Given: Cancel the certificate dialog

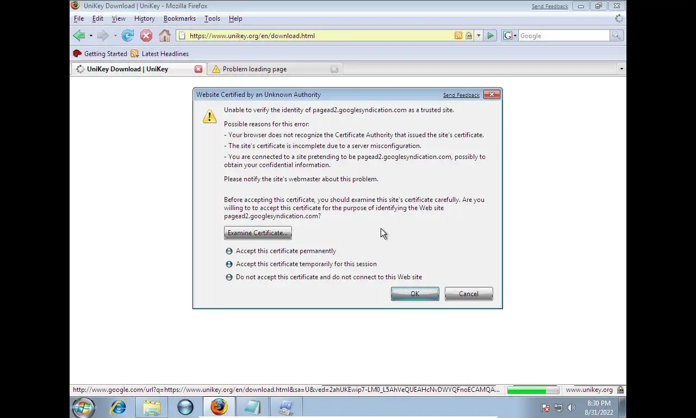Looking at the screenshot, I should click(469, 294).
